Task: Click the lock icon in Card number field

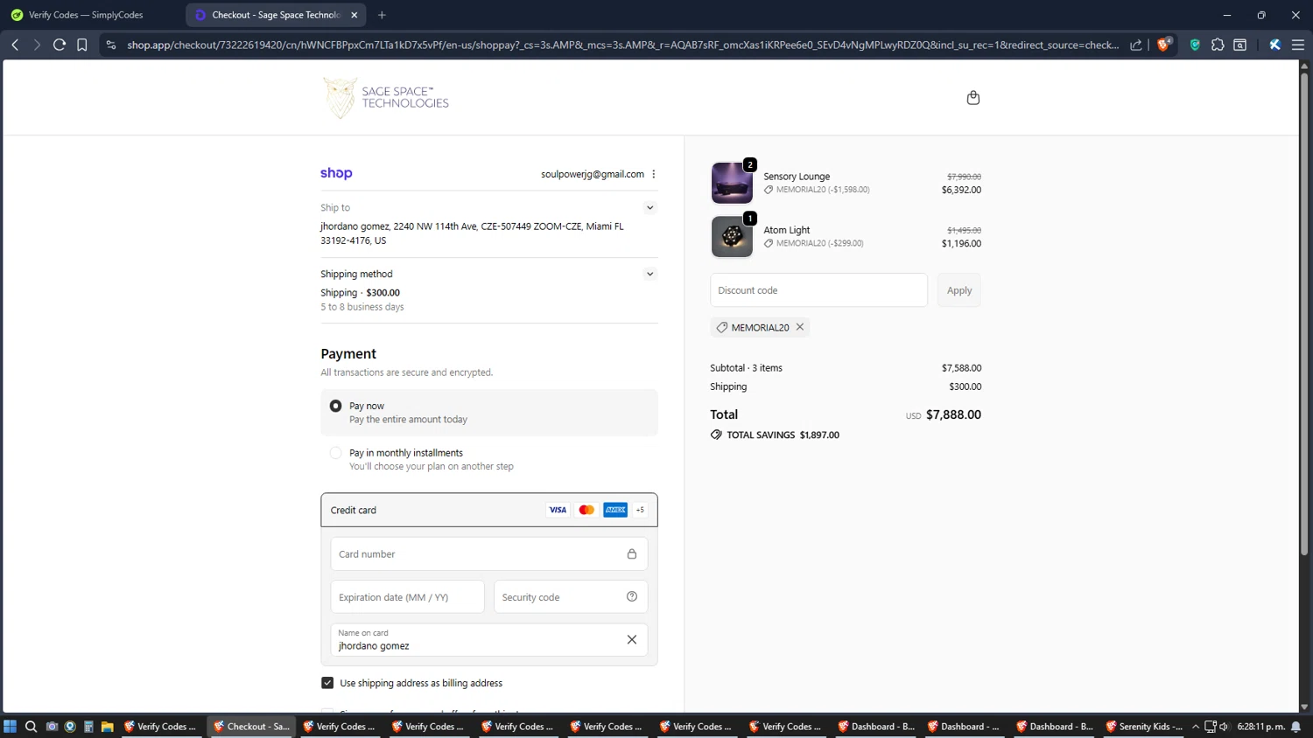Action: [632, 553]
